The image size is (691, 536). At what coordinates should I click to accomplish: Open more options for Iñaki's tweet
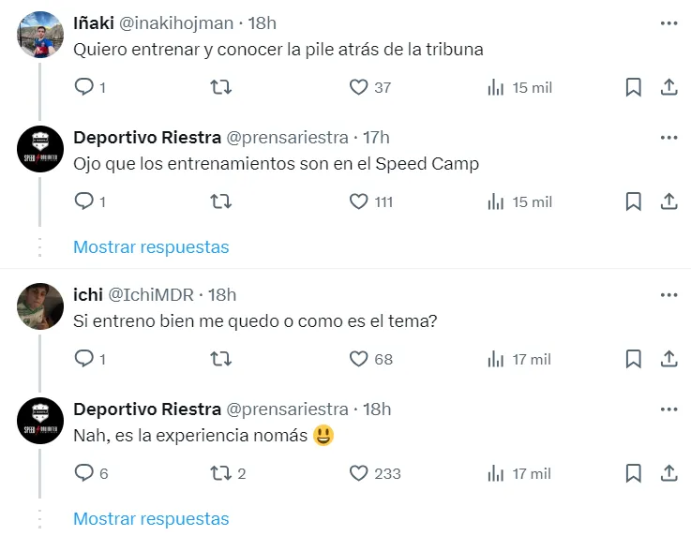coord(668,22)
